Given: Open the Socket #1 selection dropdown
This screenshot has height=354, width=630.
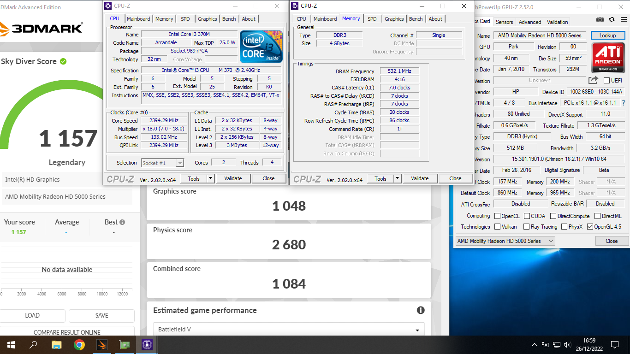Looking at the screenshot, I should [162, 163].
